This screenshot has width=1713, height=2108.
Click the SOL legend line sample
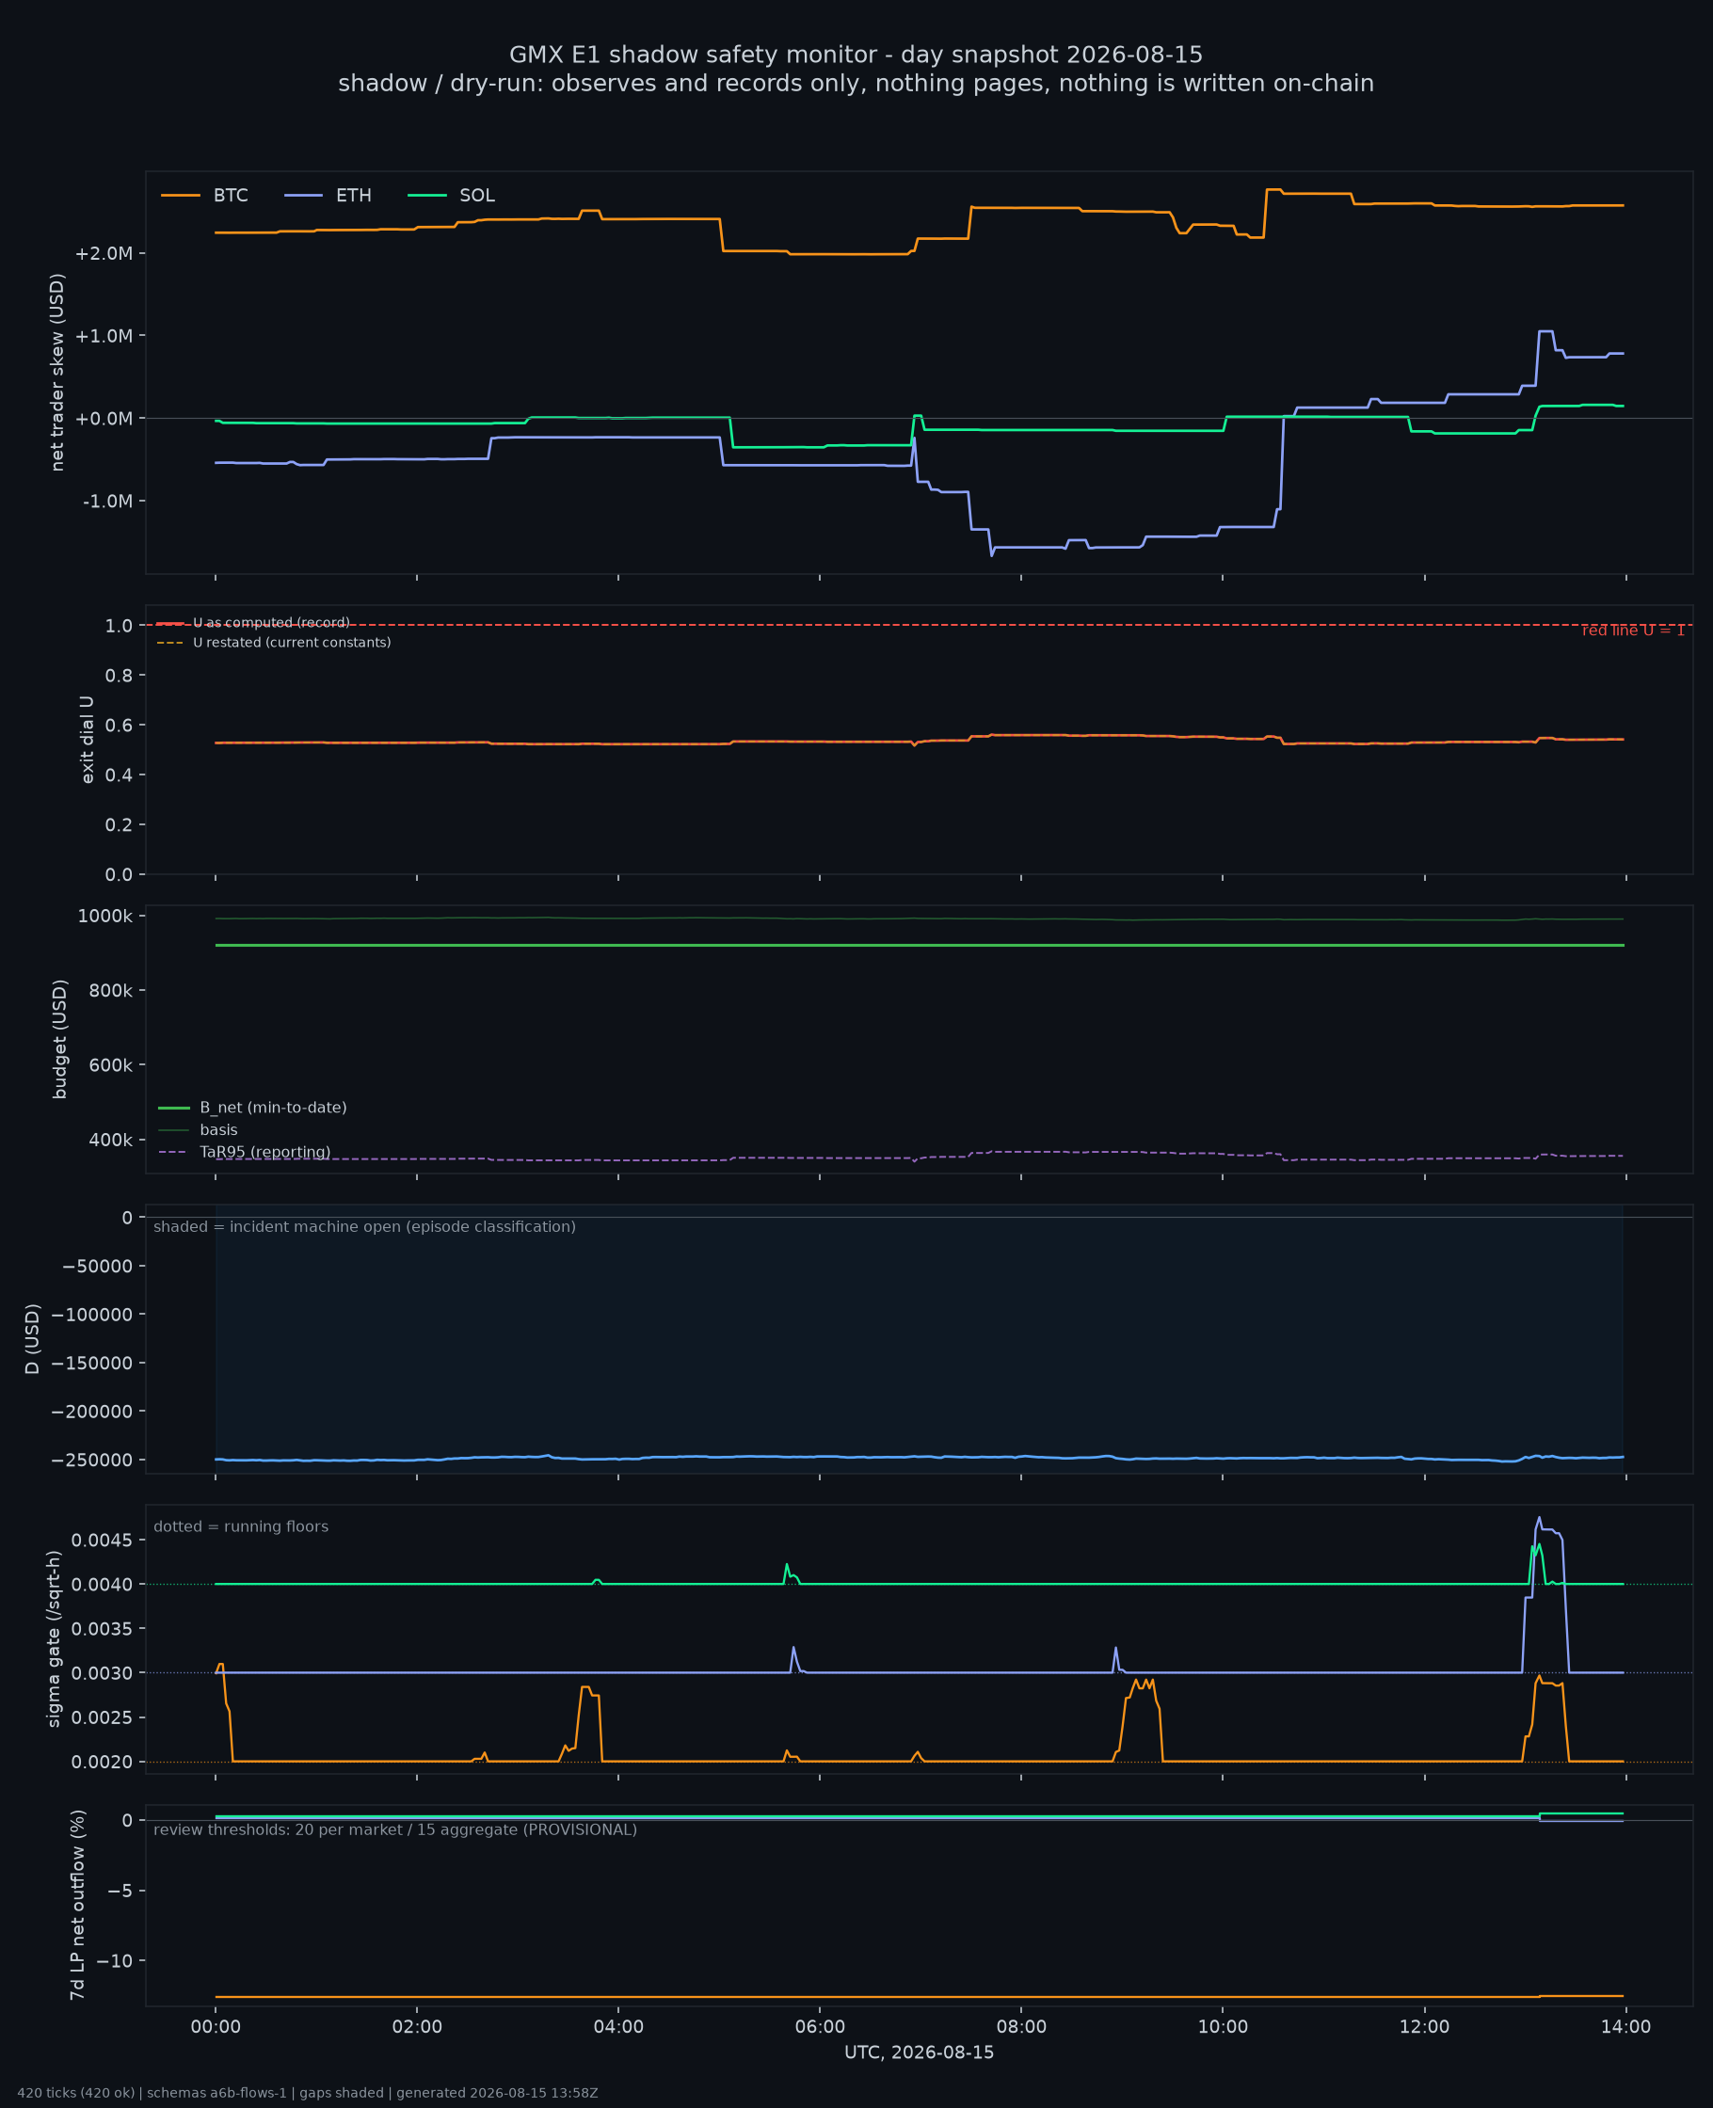427,196
